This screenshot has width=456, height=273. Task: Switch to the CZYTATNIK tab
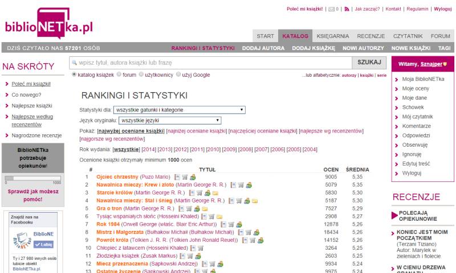[x=408, y=36]
